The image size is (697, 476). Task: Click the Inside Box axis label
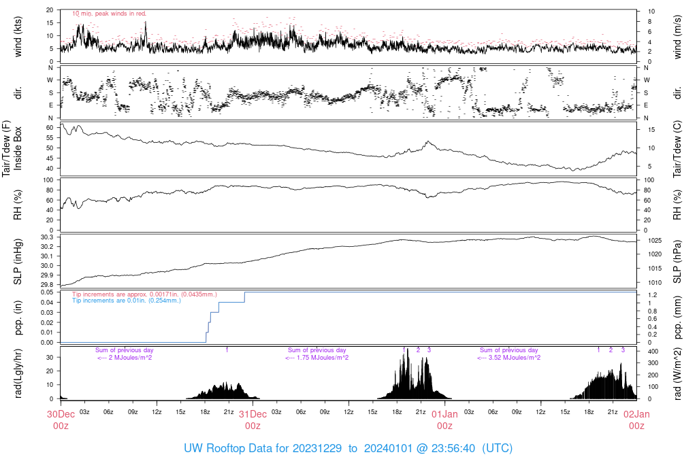(18, 149)
